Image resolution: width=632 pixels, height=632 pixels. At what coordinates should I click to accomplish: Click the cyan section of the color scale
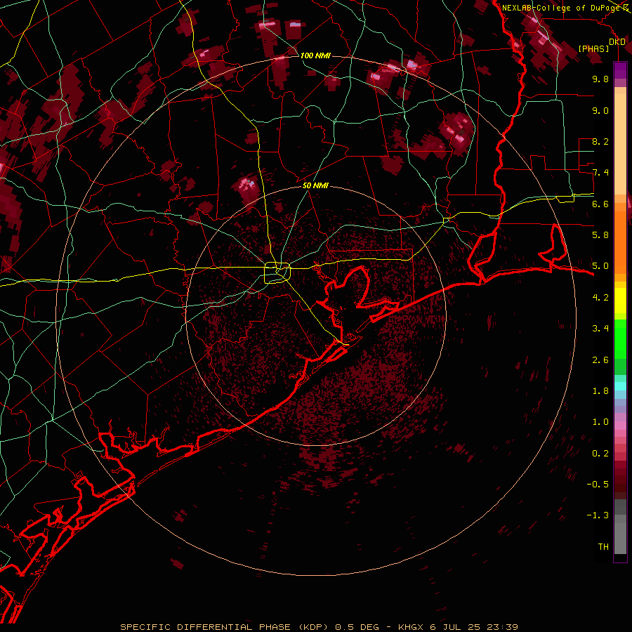(x=620, y=386)
